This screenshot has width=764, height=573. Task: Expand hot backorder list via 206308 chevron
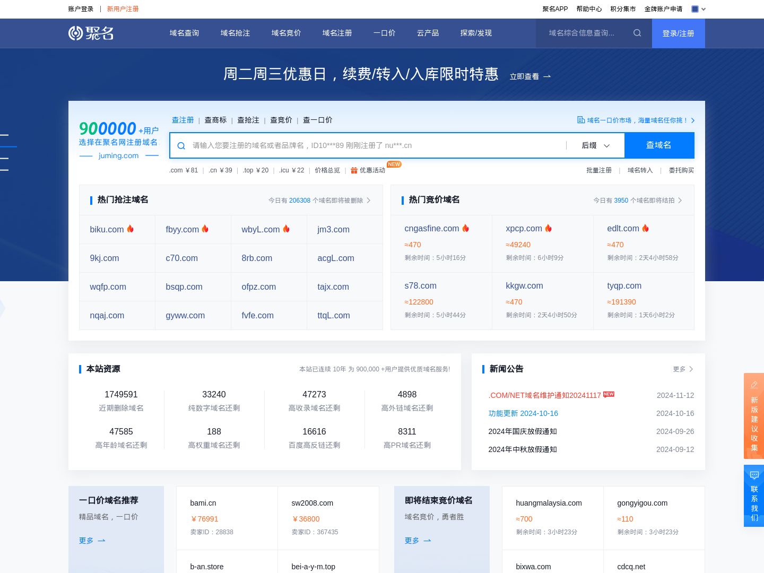[369, 201]
